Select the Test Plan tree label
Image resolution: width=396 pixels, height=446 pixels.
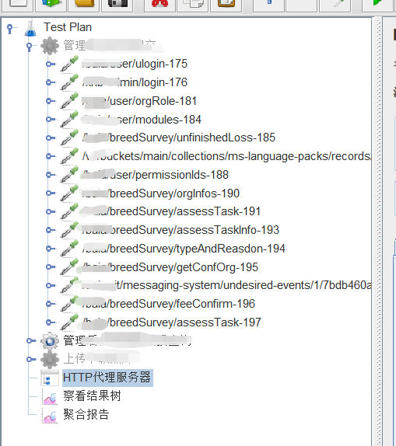point(68,27)
